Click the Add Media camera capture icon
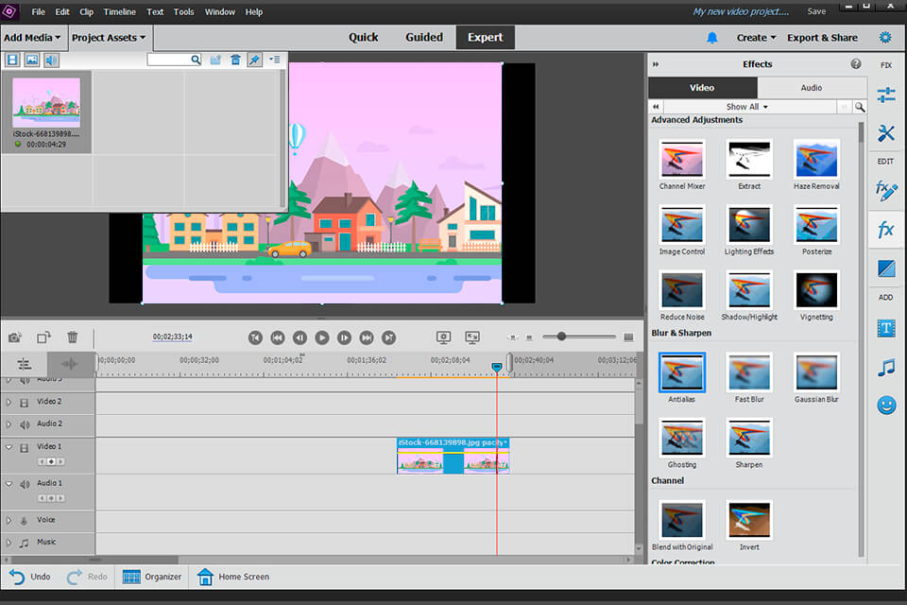The width and height of the screenshot is (907, 605). [x=14, y=337]
